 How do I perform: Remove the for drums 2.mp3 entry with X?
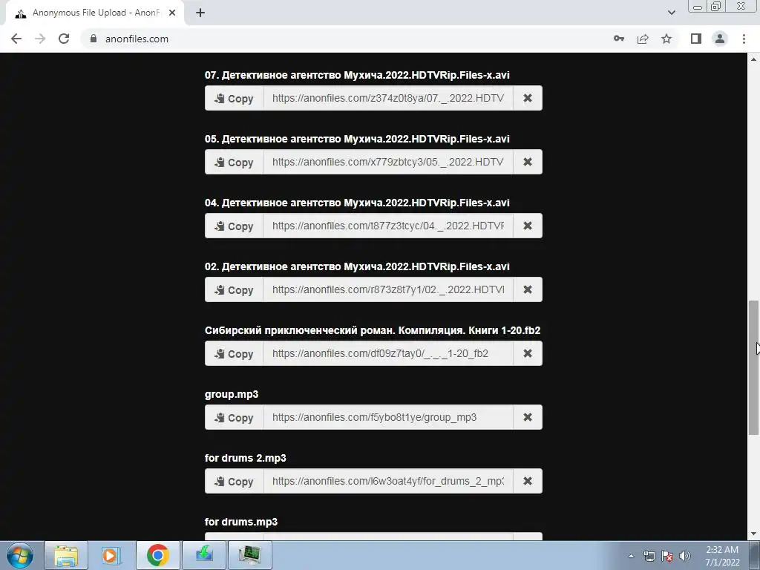point(528,481)
